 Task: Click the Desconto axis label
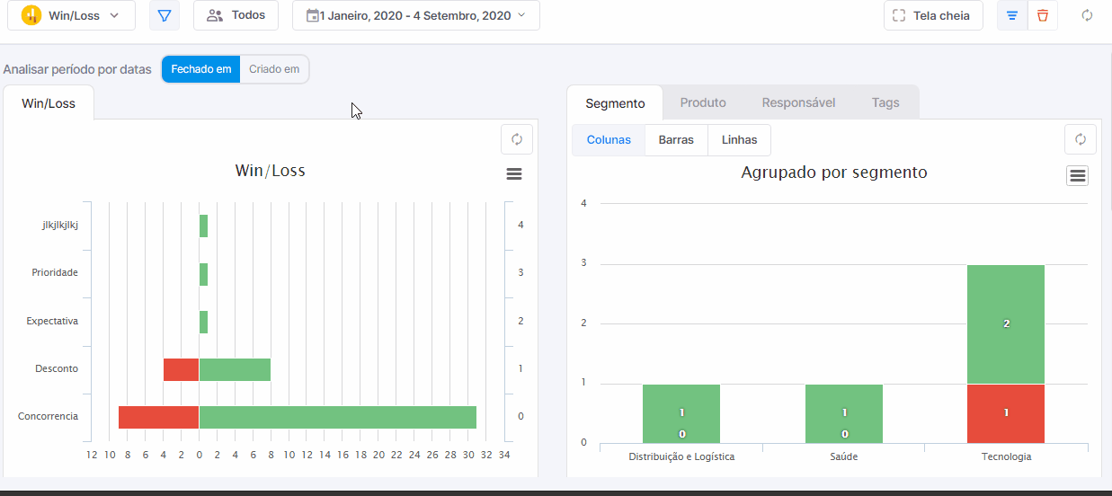[57, 369]
